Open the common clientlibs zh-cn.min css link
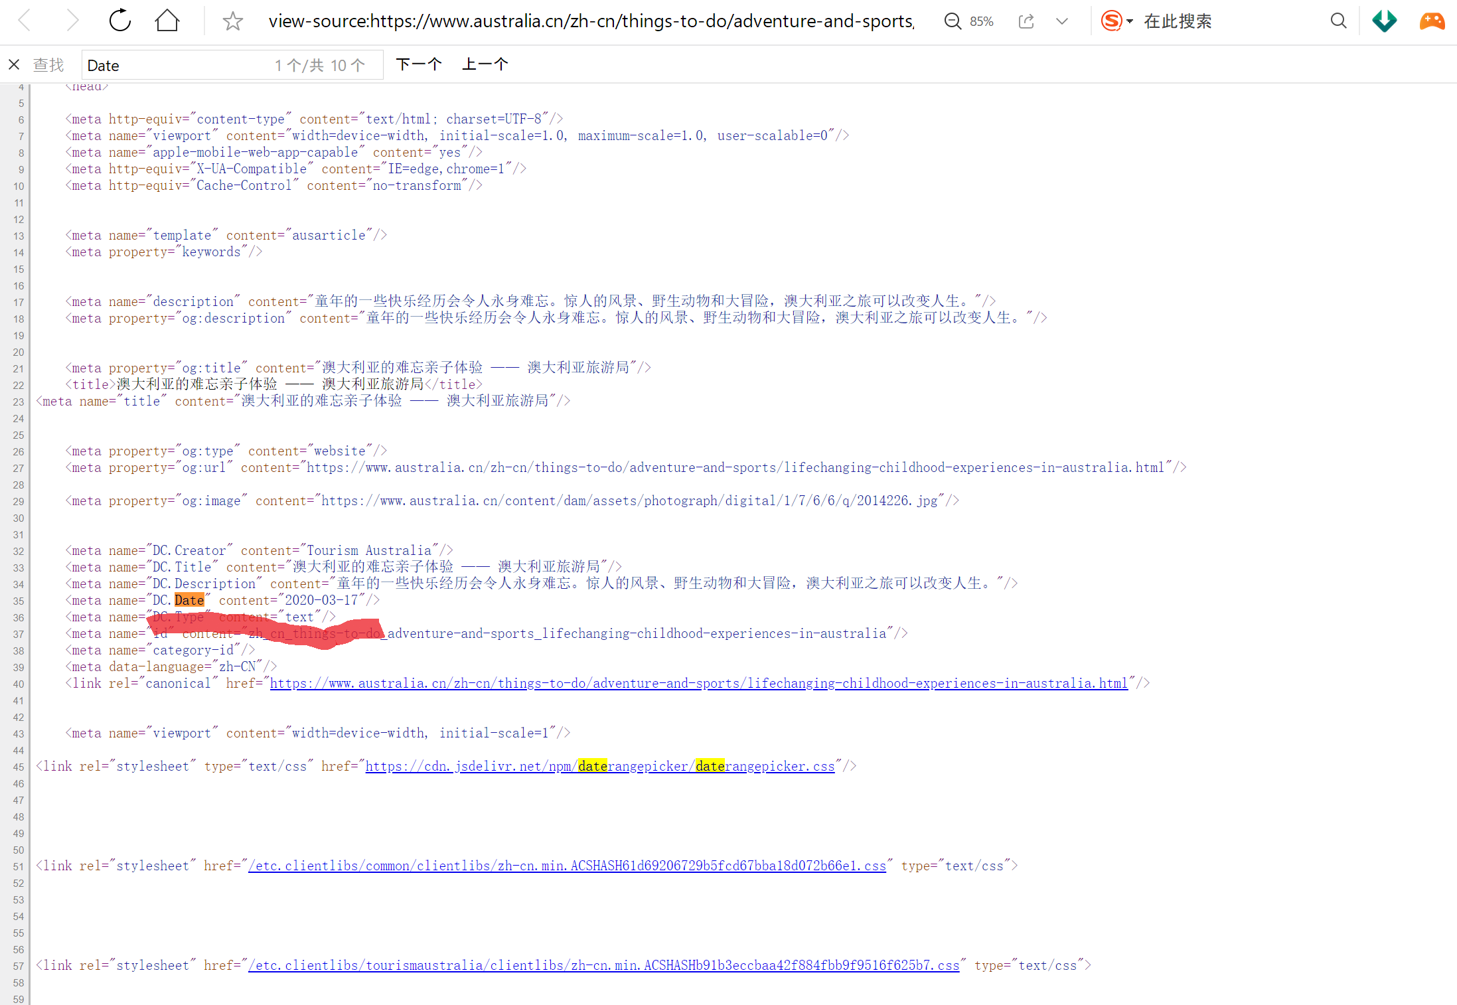The width and height of the screenshot is (1457, 1005). pos(567,866)
